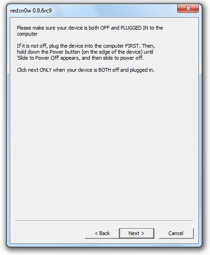Click the word ONLY in the last sentence
Viewport: 210px width, 255px height.
tap(45, 70)
